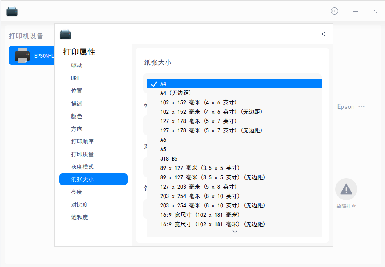The image size is (385, 267).
Task: Open the troubleshoot 故障排查 warning icon
Action: [x=345, y=188]
